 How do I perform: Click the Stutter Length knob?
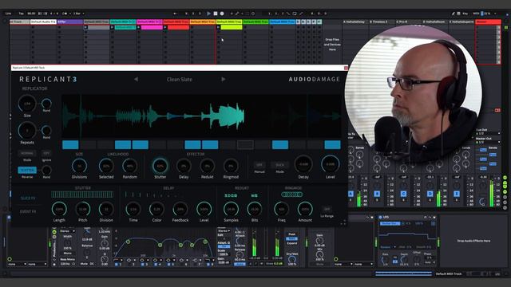59,209
